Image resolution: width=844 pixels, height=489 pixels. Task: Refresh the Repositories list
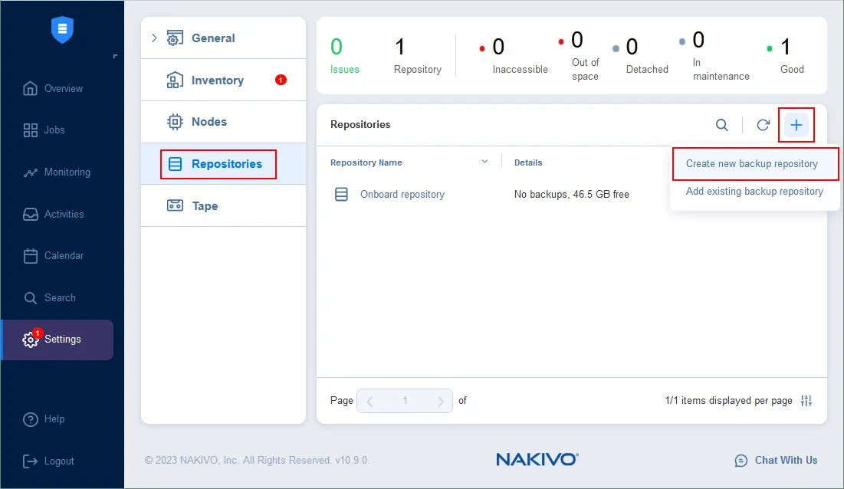coord(763,124)
